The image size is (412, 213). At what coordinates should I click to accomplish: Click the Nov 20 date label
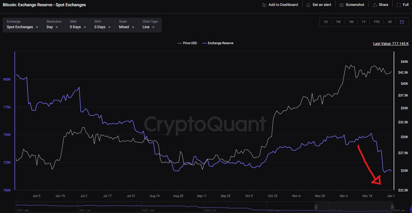[320, 196]
